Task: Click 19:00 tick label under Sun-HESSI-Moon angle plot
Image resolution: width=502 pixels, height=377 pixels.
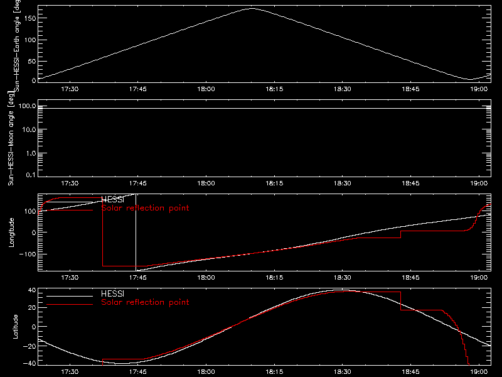Action: (x=479, y=183)
